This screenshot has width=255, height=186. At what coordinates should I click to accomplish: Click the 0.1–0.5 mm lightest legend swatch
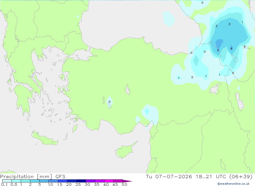tap(7, 181)
